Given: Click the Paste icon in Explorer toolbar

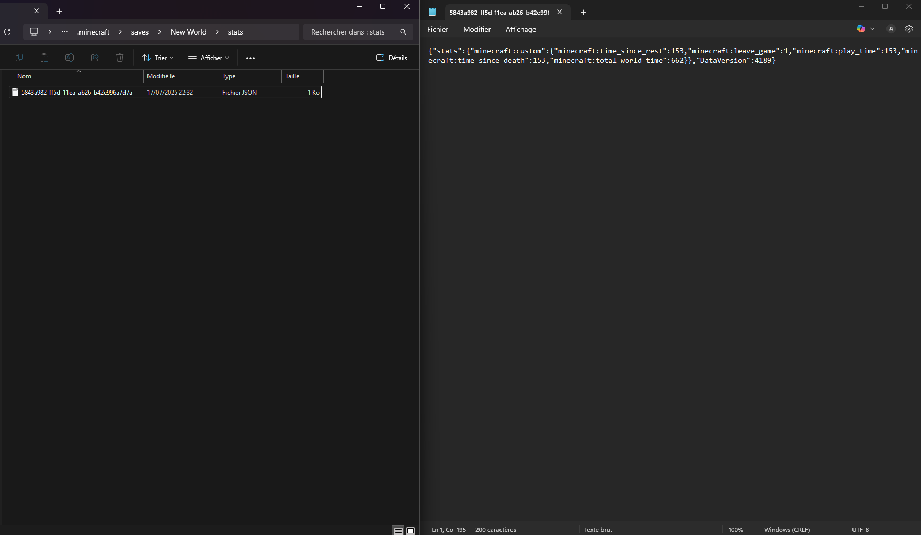Looking at the screenshot, I should [44, 58].
